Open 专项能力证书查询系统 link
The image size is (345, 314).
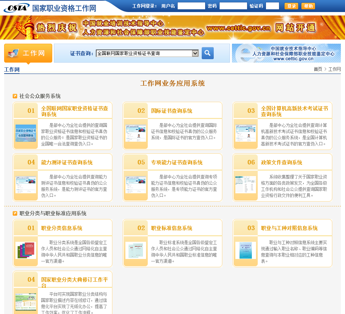(177, 163)
